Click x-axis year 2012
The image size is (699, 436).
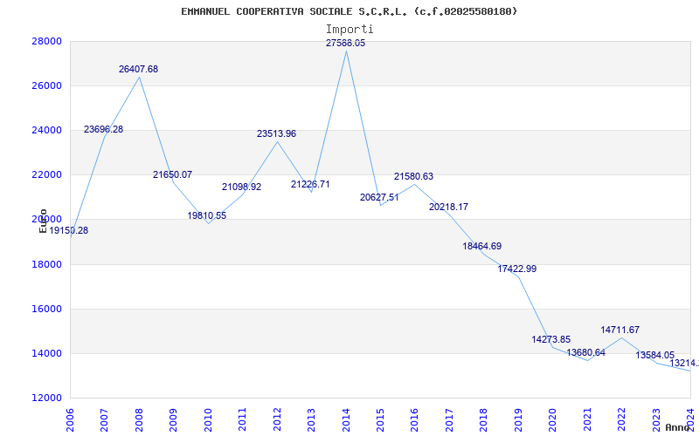[277, 419]
